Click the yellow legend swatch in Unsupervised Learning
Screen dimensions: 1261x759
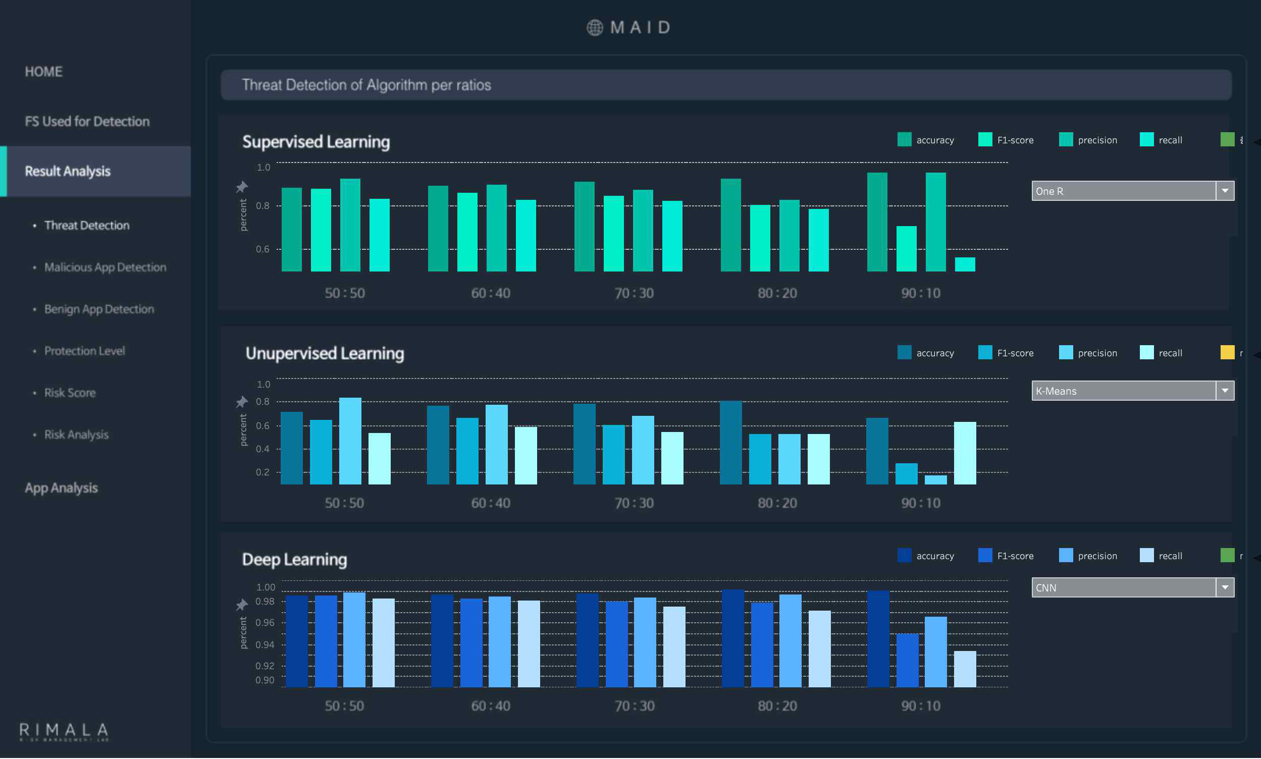pos(1227,353)
